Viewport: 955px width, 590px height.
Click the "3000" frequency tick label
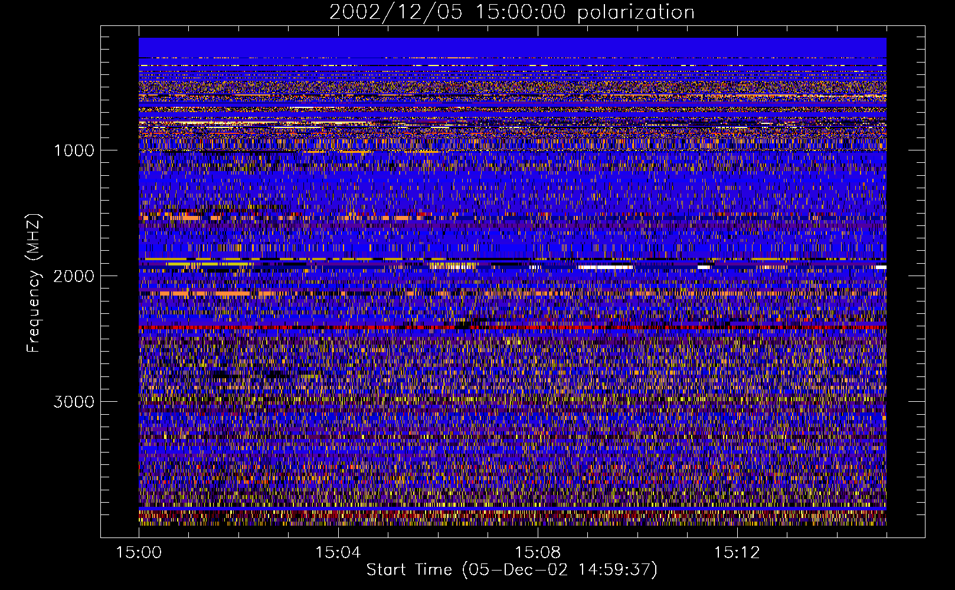tap(74, 402)
